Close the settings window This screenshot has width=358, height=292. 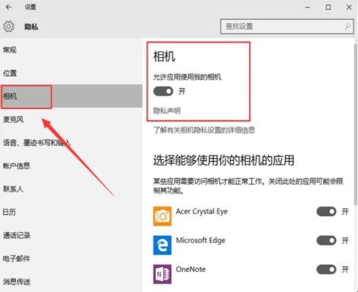pyautogui.click(x=349, y=8)
